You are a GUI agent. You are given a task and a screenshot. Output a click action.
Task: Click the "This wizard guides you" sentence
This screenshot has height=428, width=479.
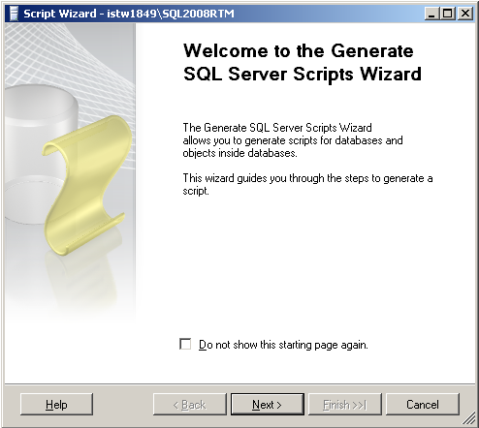pyautogui.click(x=307, y=184)
